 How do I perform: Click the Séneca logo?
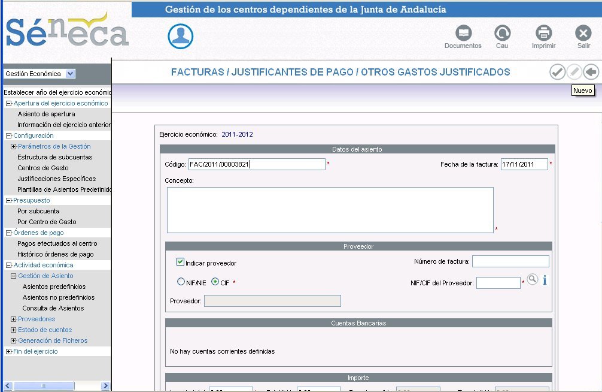67,31
